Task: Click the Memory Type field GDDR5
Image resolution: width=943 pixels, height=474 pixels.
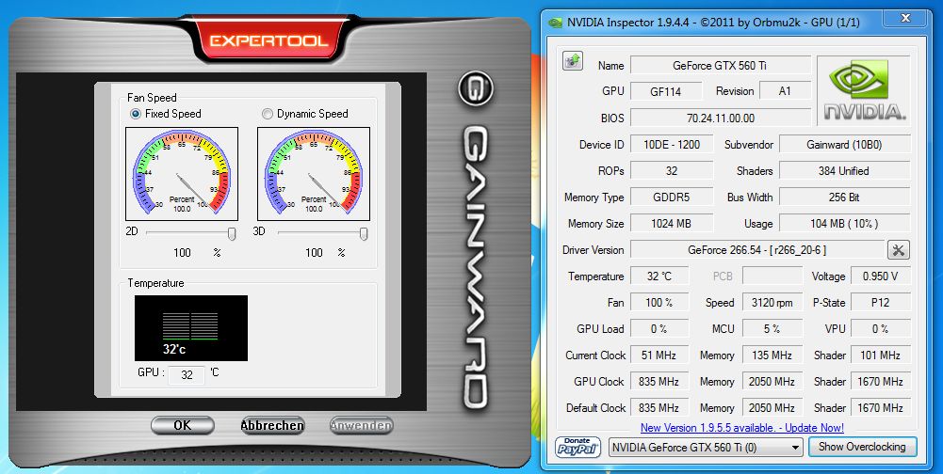Action: pos(671,197)
